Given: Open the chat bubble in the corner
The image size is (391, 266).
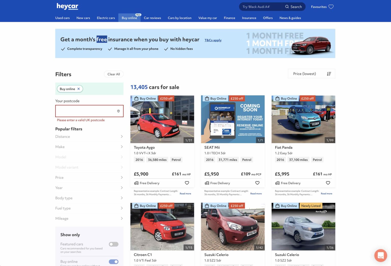Looking at the screenshot, I should point(381,256).
